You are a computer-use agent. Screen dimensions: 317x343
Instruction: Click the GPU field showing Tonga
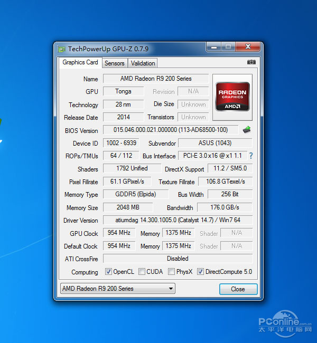pyautogui.click(x=123, y=91)
